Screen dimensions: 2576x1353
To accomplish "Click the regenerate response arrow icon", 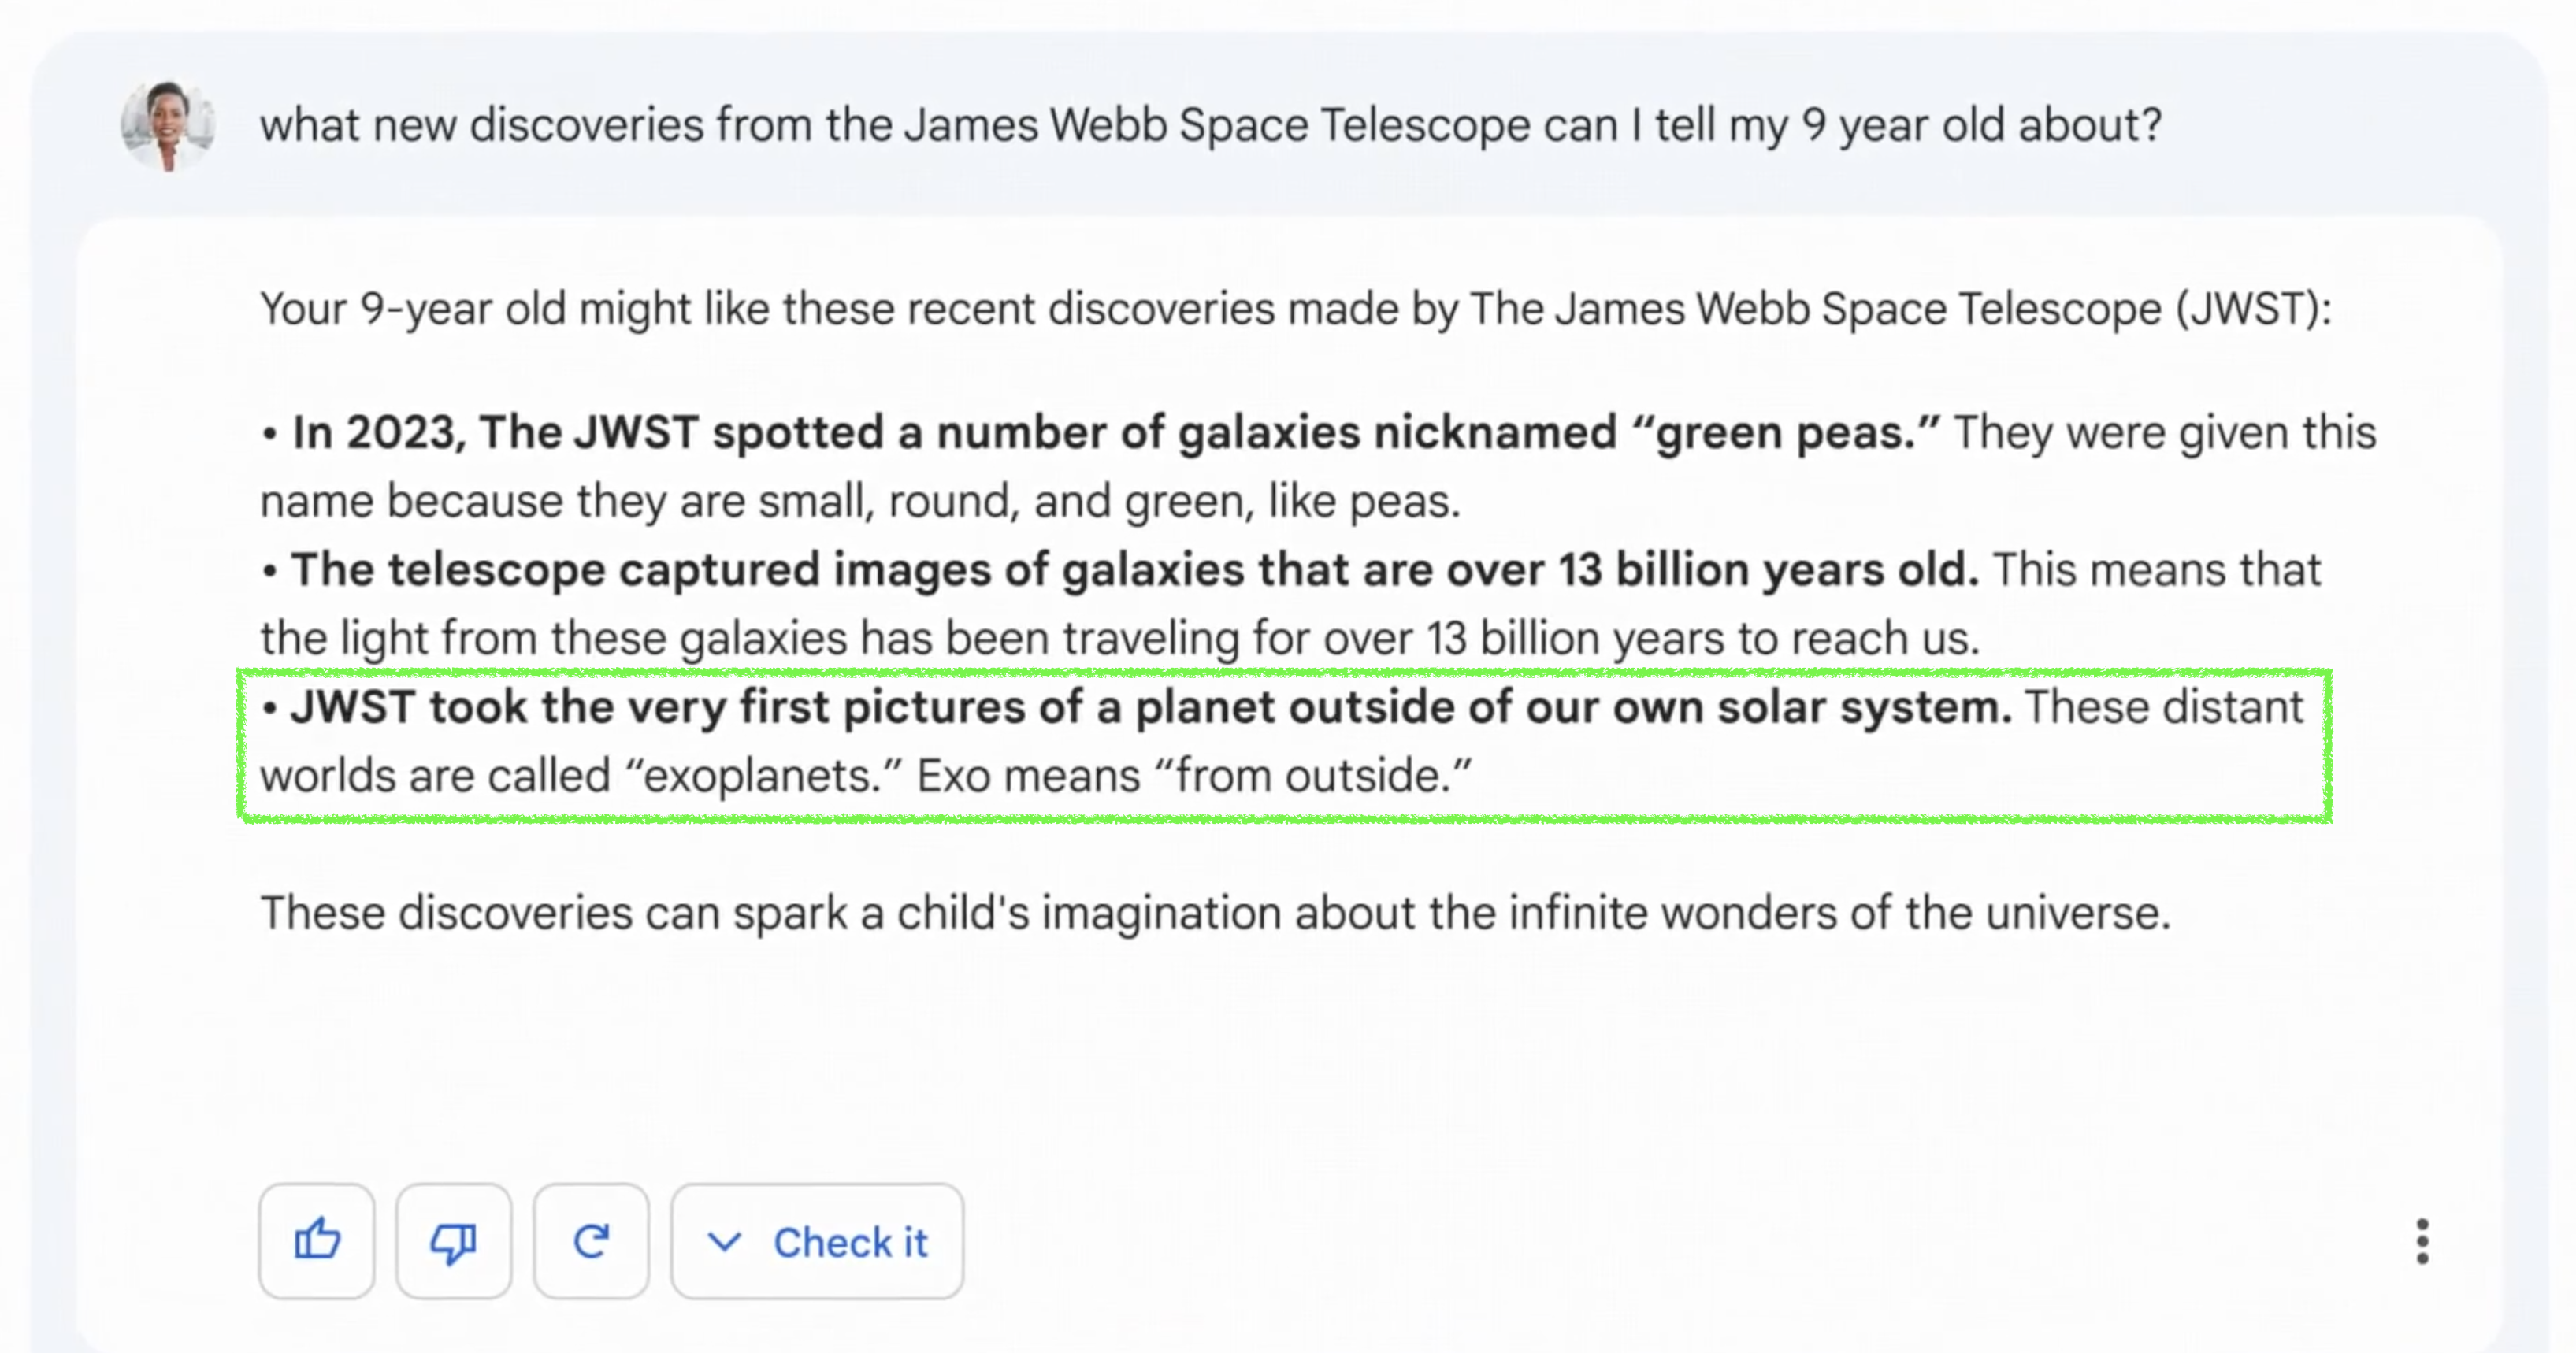I will [591, 1241].
